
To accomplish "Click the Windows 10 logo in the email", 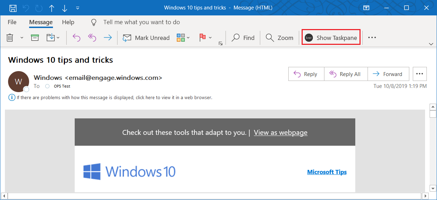I will tap(129, 172).
